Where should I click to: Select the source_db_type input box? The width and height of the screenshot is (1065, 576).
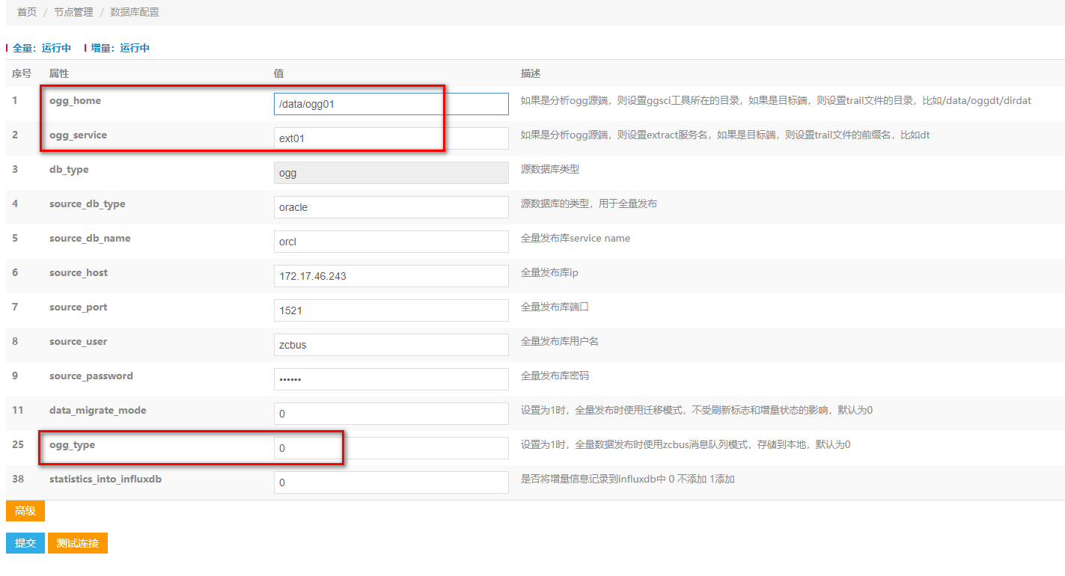pos(391,207)
